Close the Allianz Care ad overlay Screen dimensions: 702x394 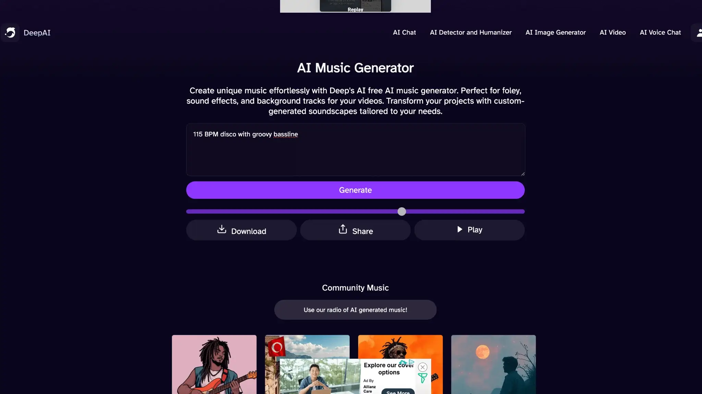(x=423, y=367)
